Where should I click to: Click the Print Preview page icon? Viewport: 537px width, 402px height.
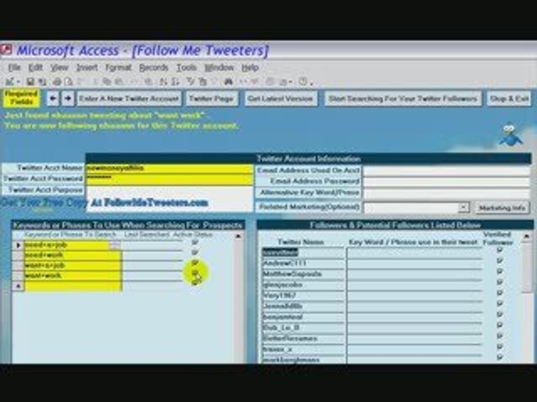[69, 82]
